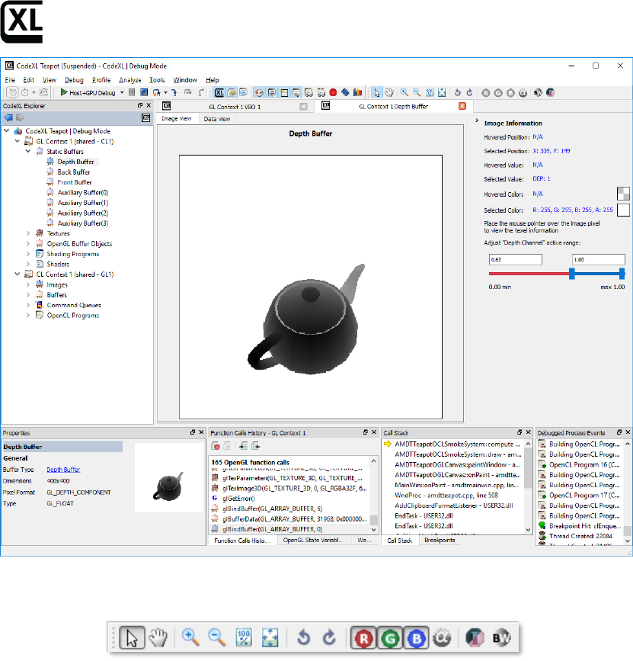Click the Step Into arrow icon

(x=174, y=92)
